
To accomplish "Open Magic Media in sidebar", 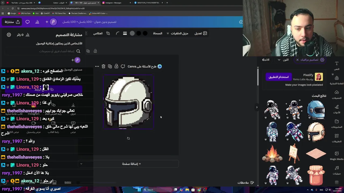I will click(336, 155).
